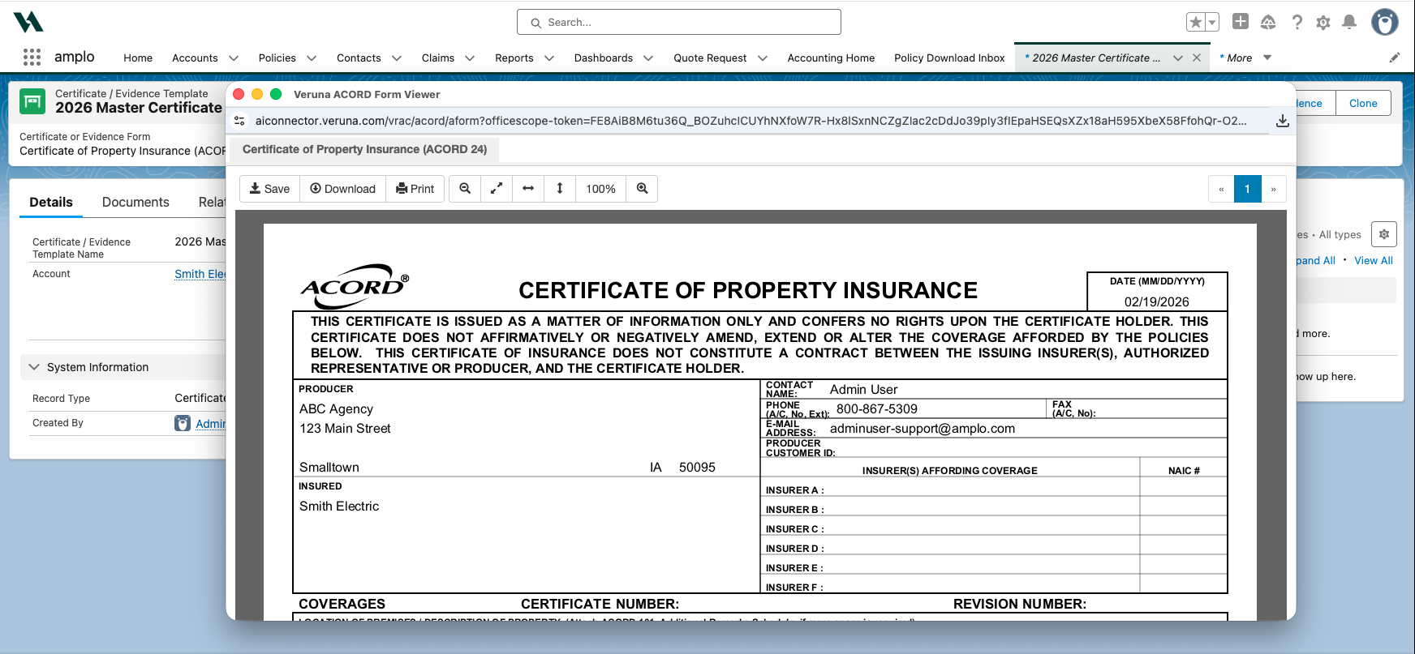1415x654 pixels.
Task: Click the 100% zoom level indicator
Action: click(601, 189)
